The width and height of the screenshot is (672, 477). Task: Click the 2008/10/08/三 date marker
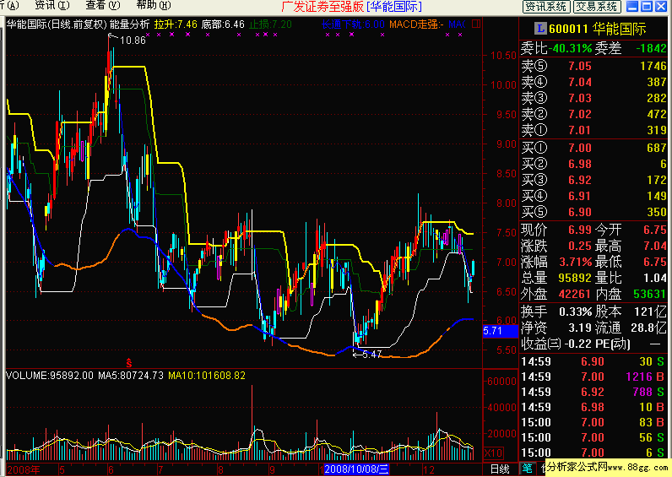click(356, 469)
